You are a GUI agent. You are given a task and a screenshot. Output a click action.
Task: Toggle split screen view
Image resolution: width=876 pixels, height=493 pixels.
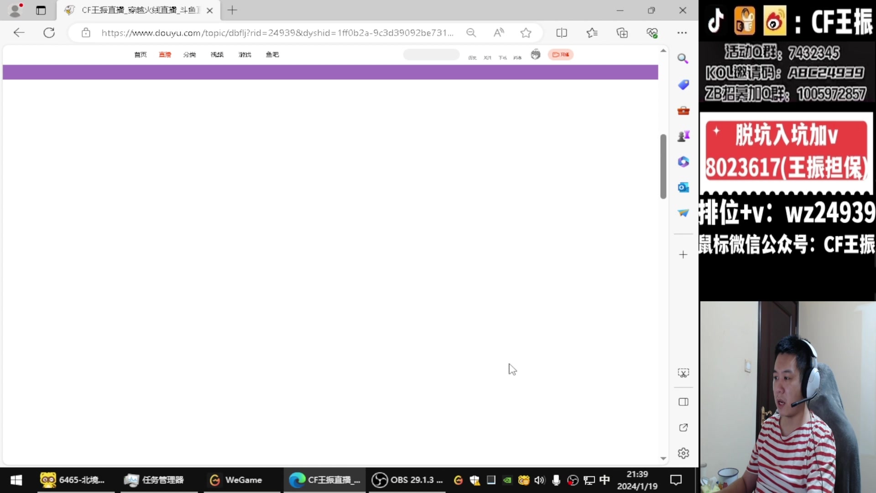[562, 33]
